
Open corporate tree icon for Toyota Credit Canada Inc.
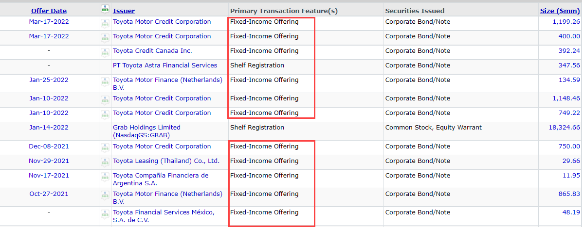[105, 51]
